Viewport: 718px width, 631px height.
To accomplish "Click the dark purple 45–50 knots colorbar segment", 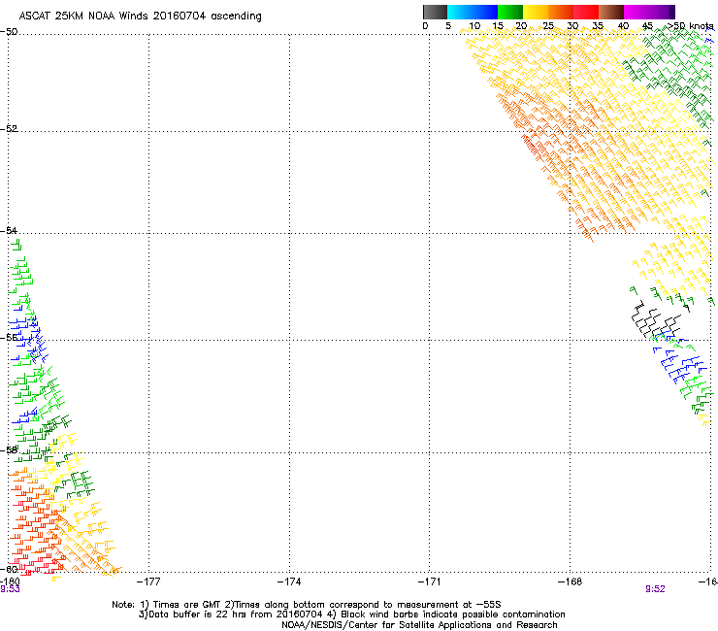I will click(662, 12).
